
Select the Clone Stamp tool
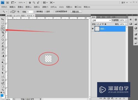[x=2, y=46]
